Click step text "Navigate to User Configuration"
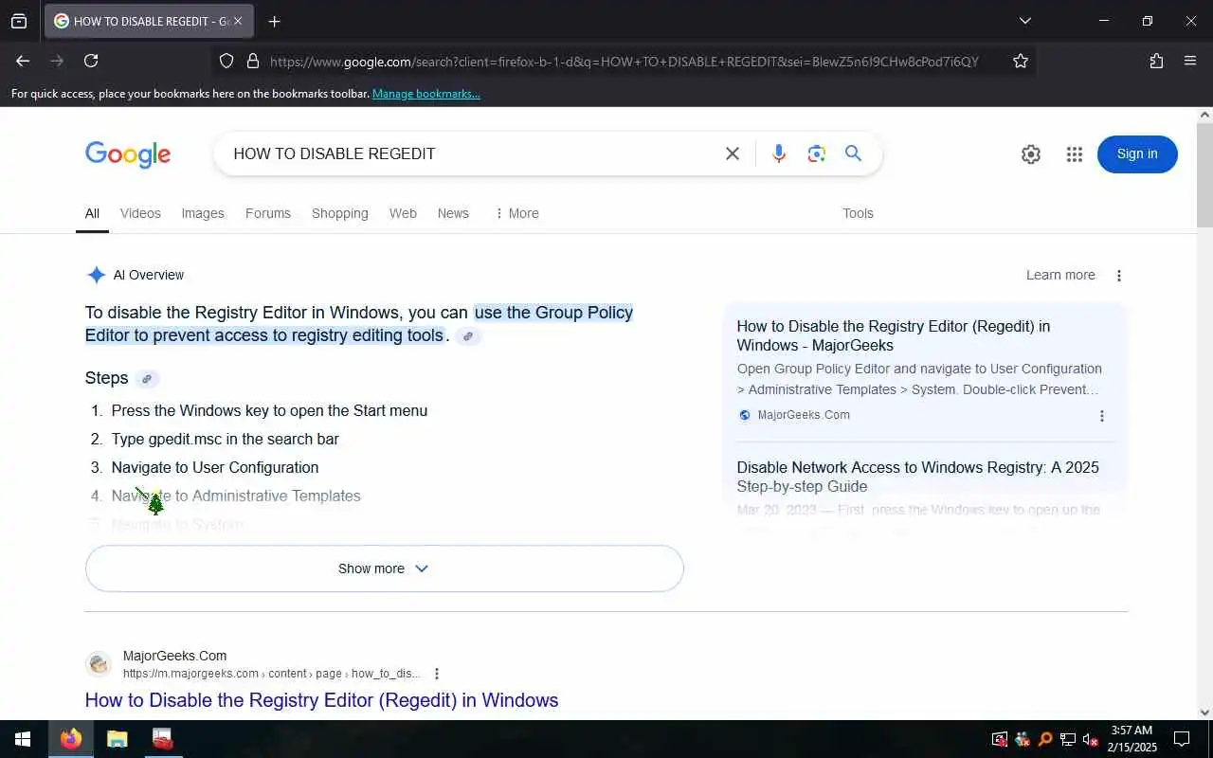1213x758 pixels. coord(215,467)
